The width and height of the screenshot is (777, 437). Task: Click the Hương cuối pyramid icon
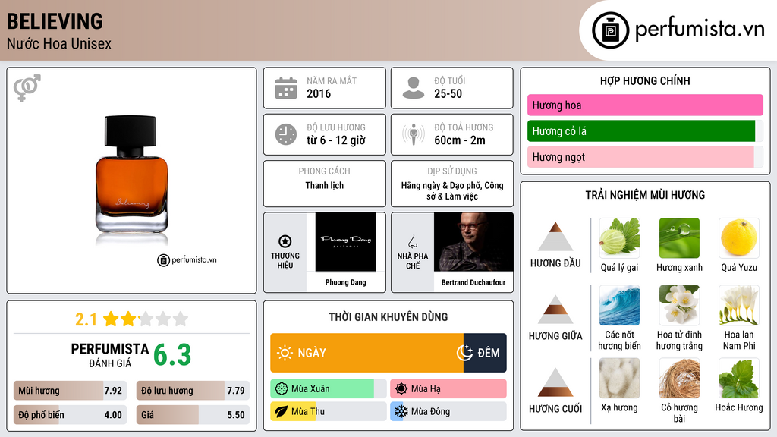point(555,382)
